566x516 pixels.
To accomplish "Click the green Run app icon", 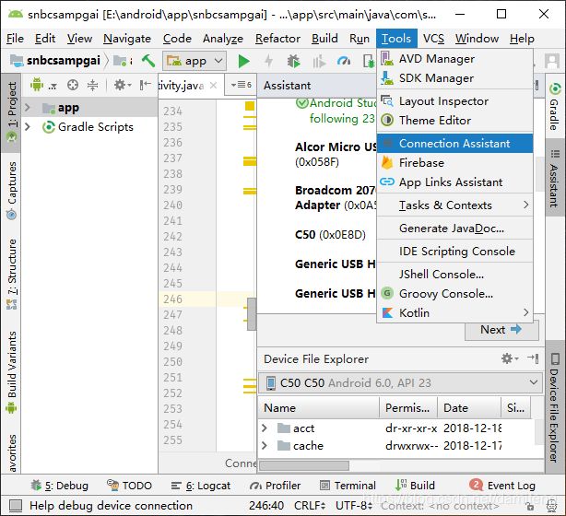I will [244, 62].
